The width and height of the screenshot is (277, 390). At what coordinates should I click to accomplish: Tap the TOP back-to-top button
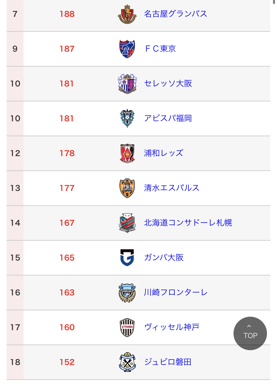tap(250, 333)
